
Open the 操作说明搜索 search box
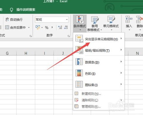click(x=26, y=9)
